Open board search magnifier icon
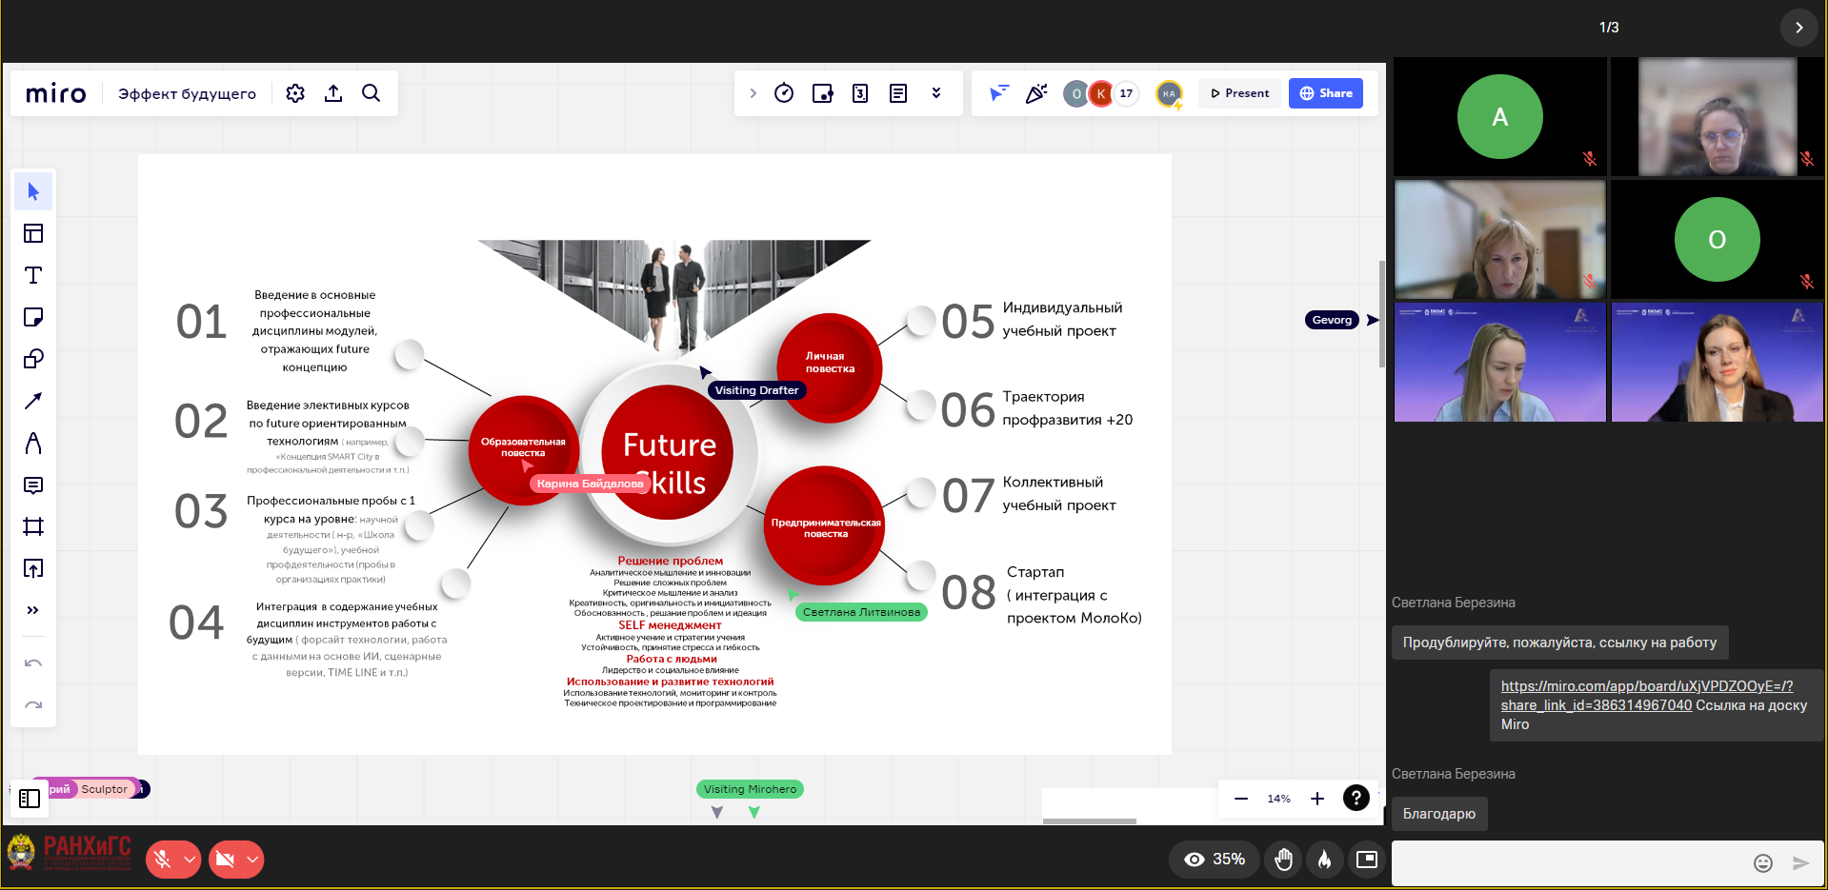 pos(372,93)
